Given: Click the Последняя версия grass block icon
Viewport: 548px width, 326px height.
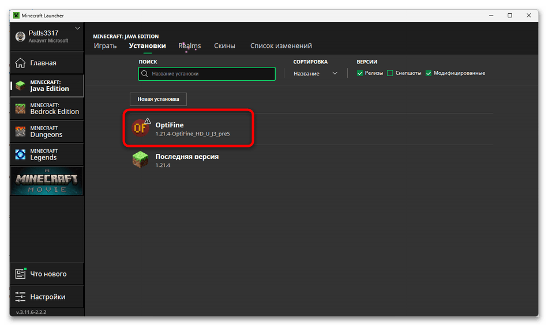Looking at the screenshot, I should click(140, 160).
